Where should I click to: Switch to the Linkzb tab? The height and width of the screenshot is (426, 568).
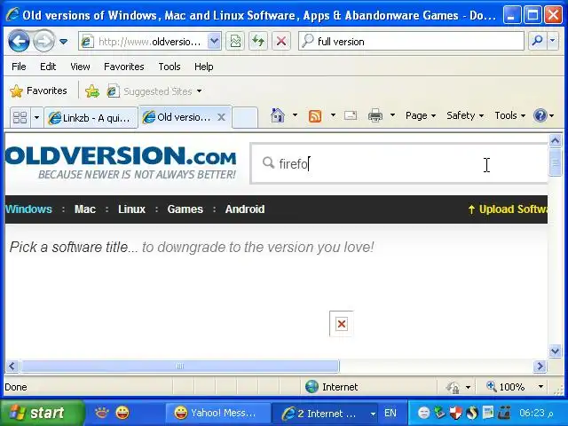pyautogui.click(x=91, y=118)
